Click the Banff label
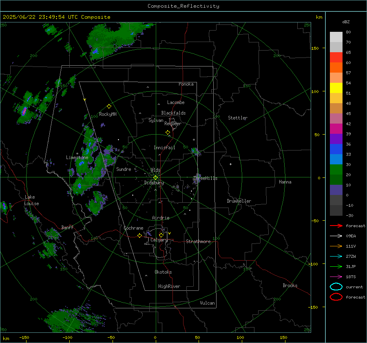The height and width of the screenshot is (343, 367). (x=67, y=228)
